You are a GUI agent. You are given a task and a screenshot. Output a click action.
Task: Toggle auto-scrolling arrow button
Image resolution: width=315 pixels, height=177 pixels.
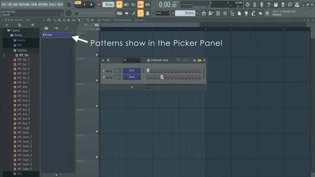coord(126,13)
